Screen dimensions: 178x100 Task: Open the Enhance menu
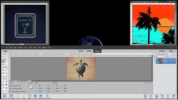click(20, 47)
